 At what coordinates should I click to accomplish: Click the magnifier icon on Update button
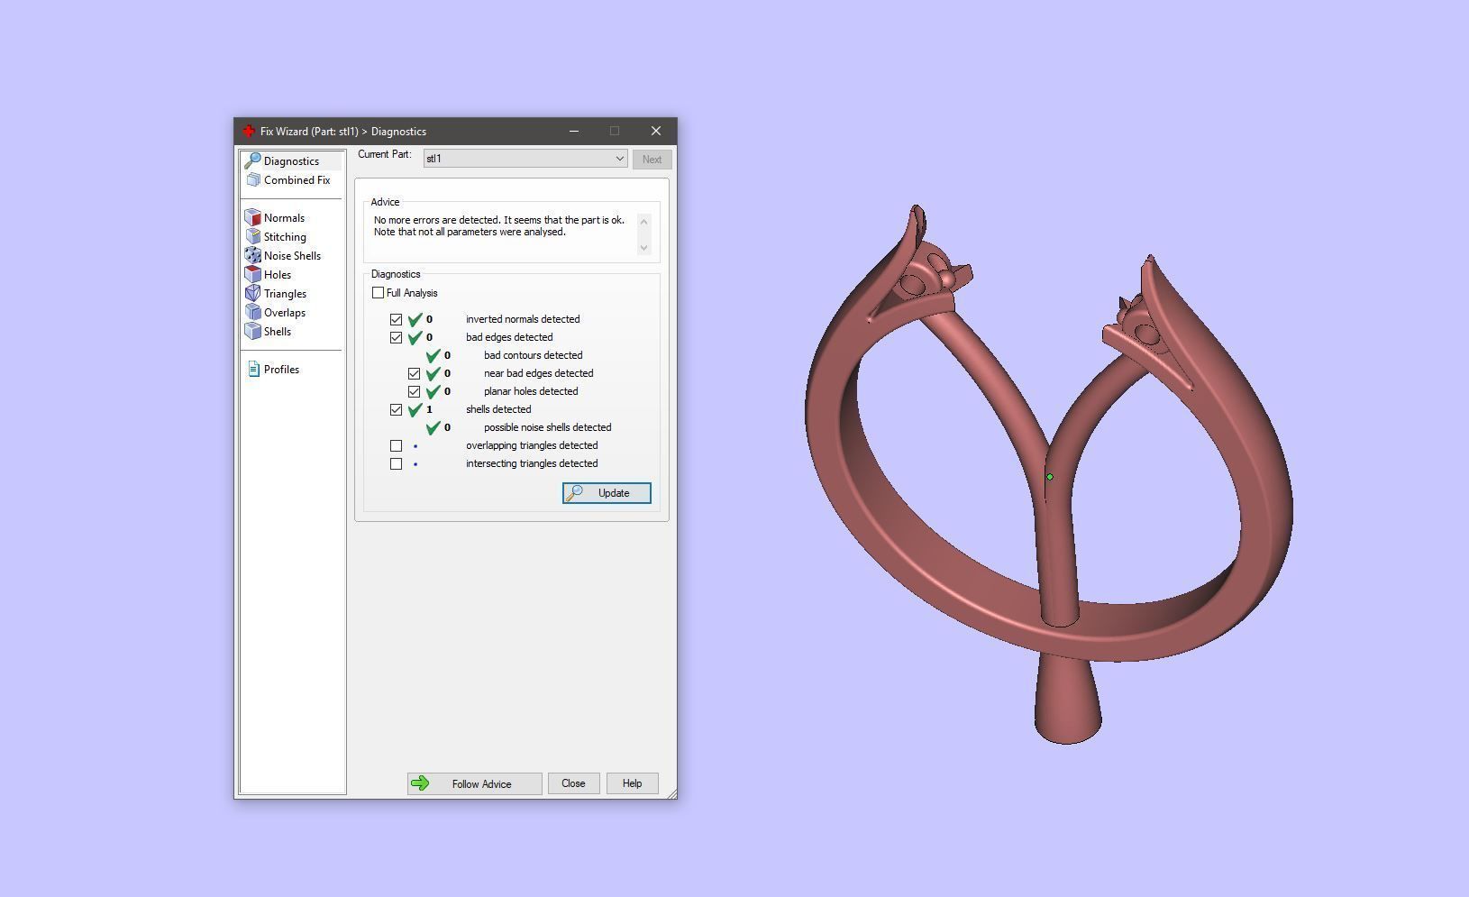coord(574,493)
